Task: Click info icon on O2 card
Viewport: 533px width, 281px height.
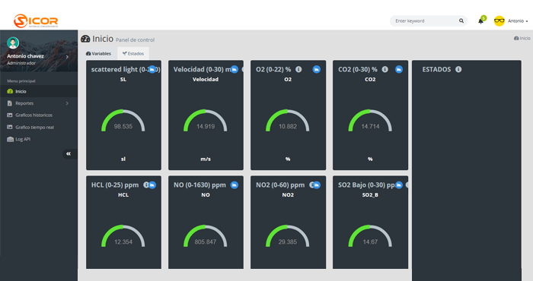Action: (x=298, y=69)
